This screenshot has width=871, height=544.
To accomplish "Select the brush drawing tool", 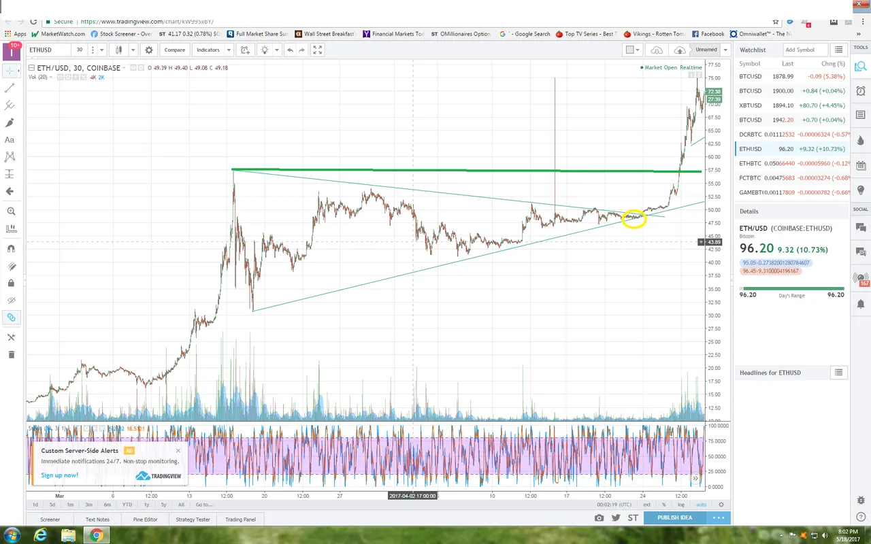I will click(x=10, y=122).
